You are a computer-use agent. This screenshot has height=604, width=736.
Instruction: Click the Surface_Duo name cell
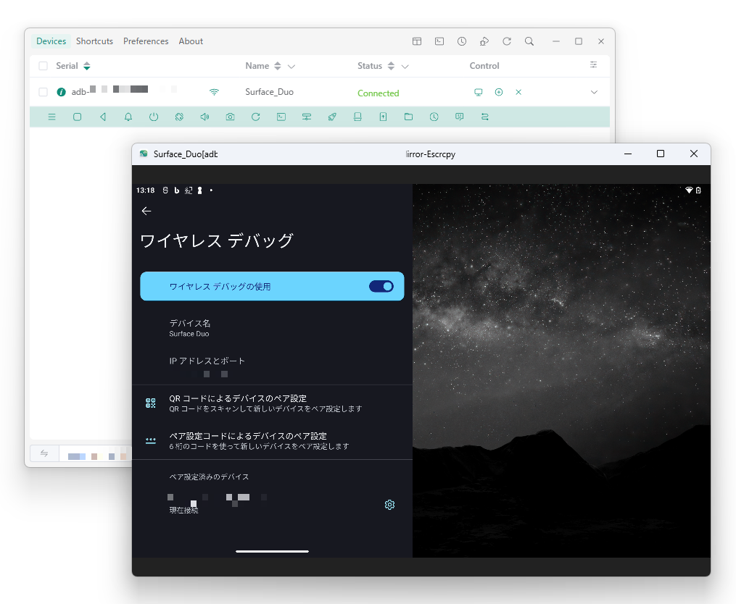pos(270,92)
